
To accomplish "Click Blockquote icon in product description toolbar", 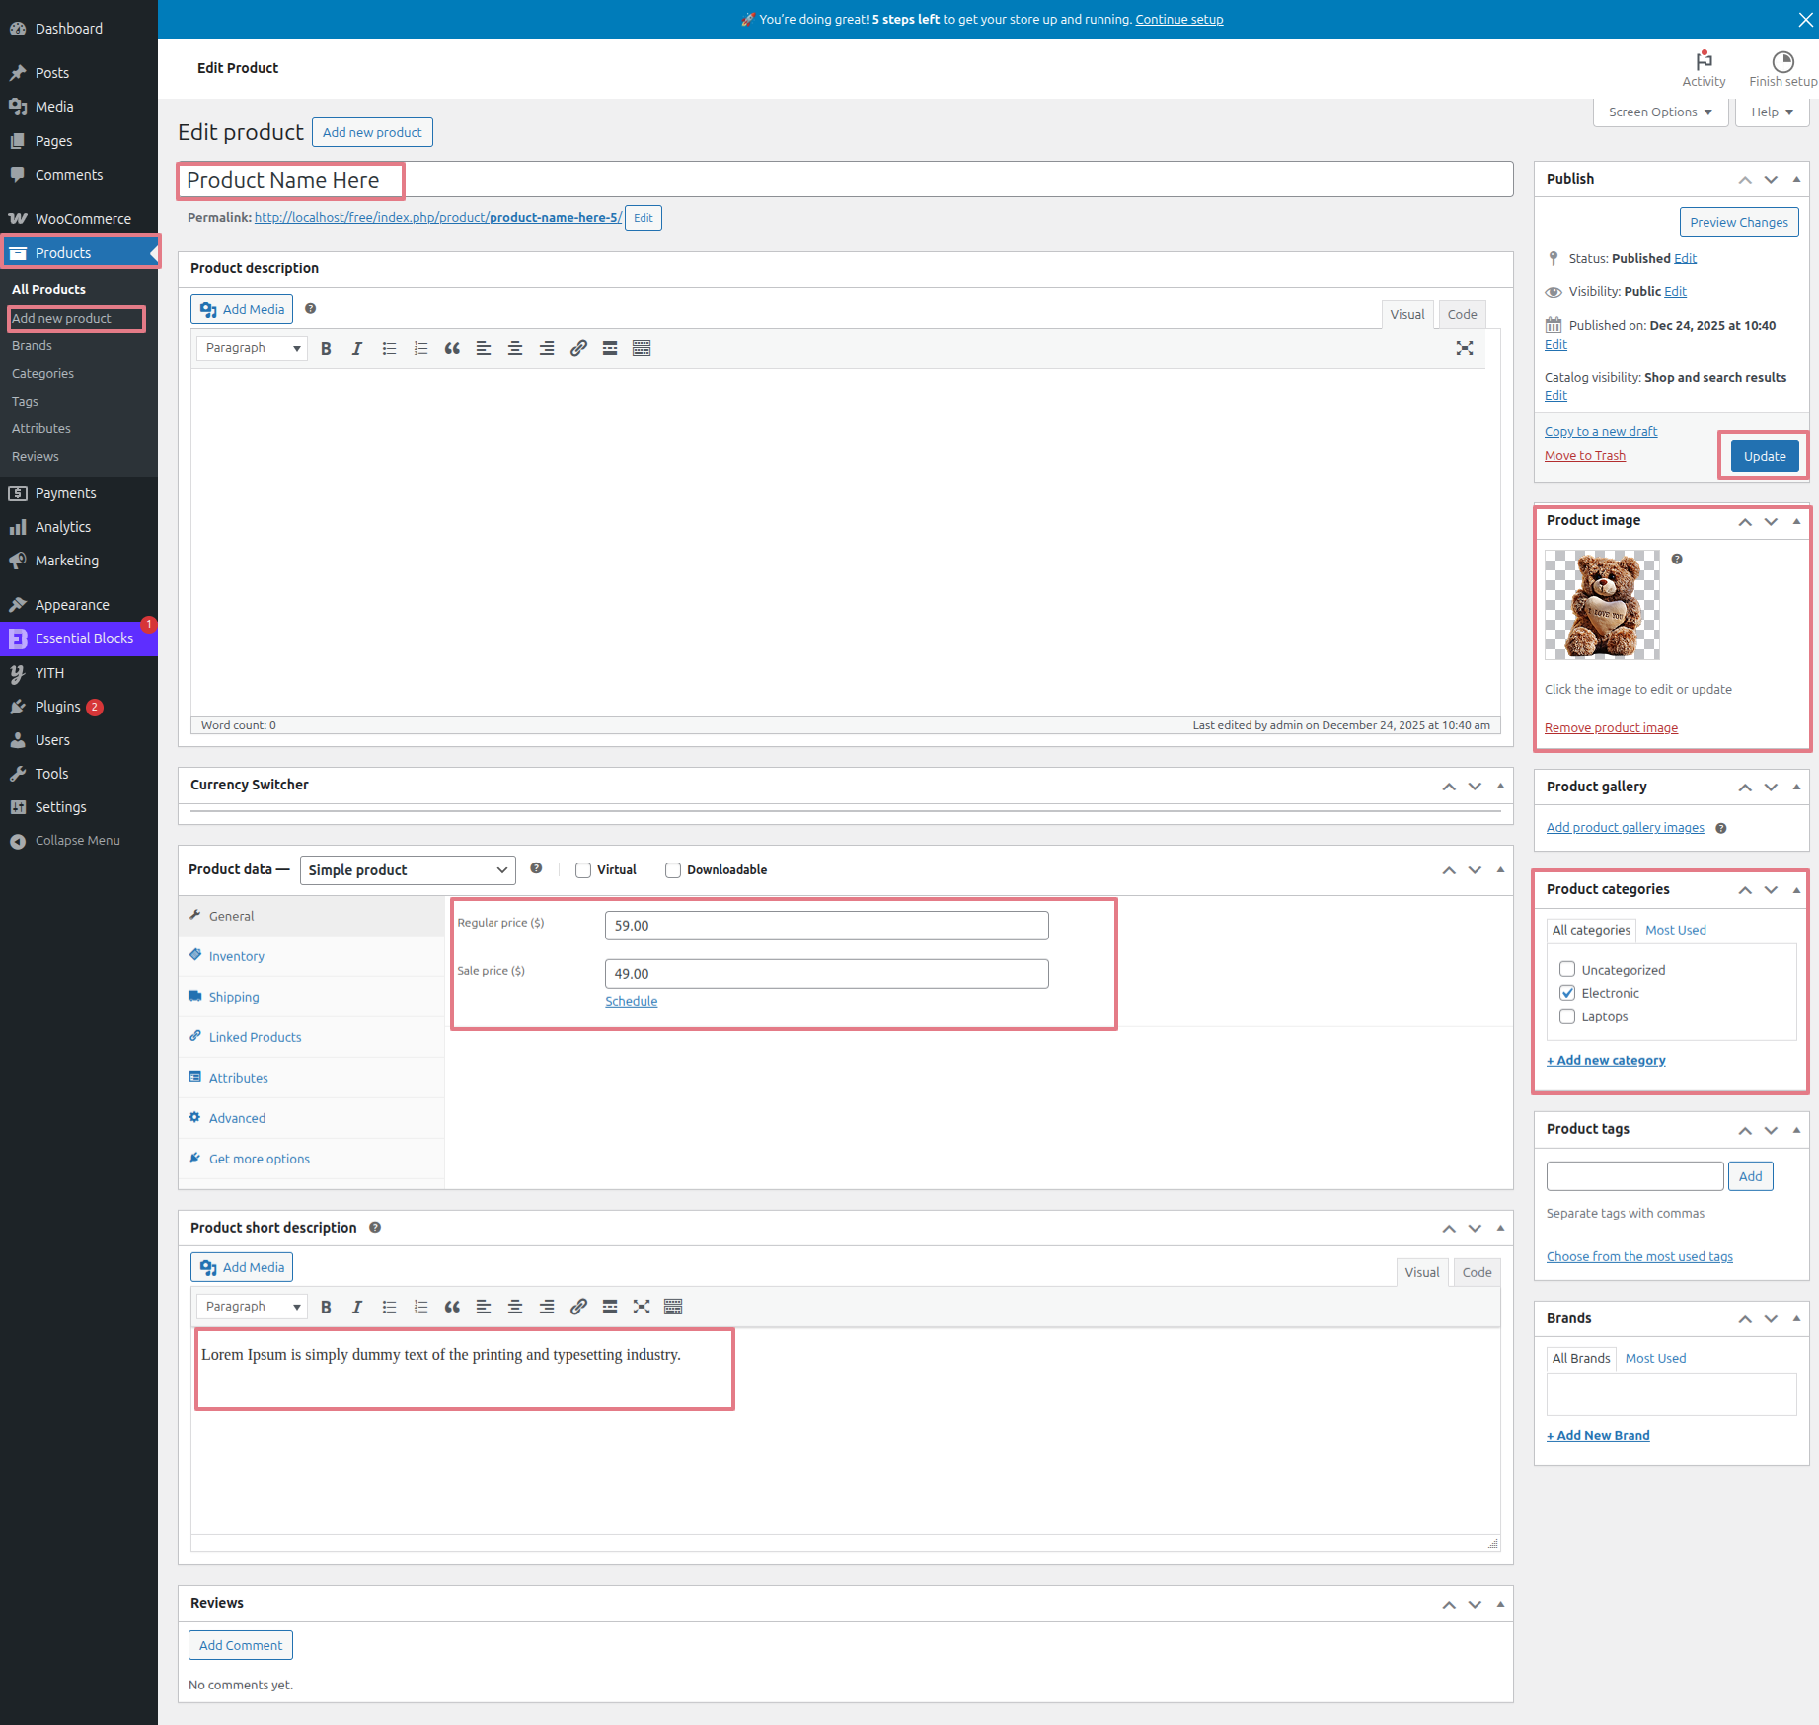I will click(452, 348).
